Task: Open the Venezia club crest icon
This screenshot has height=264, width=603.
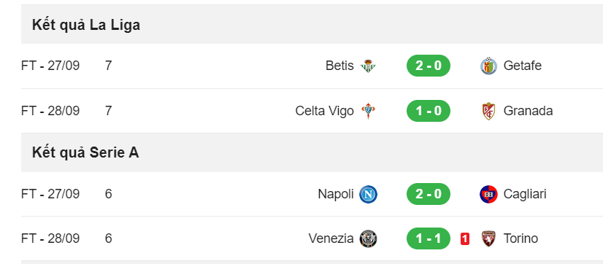Action: click(x=368, y=238)
